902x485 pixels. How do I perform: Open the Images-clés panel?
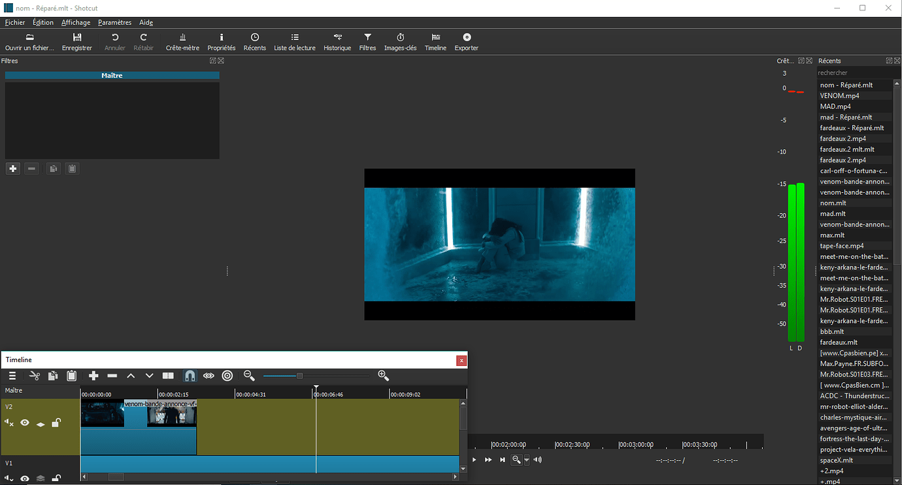tap(400, 41)
